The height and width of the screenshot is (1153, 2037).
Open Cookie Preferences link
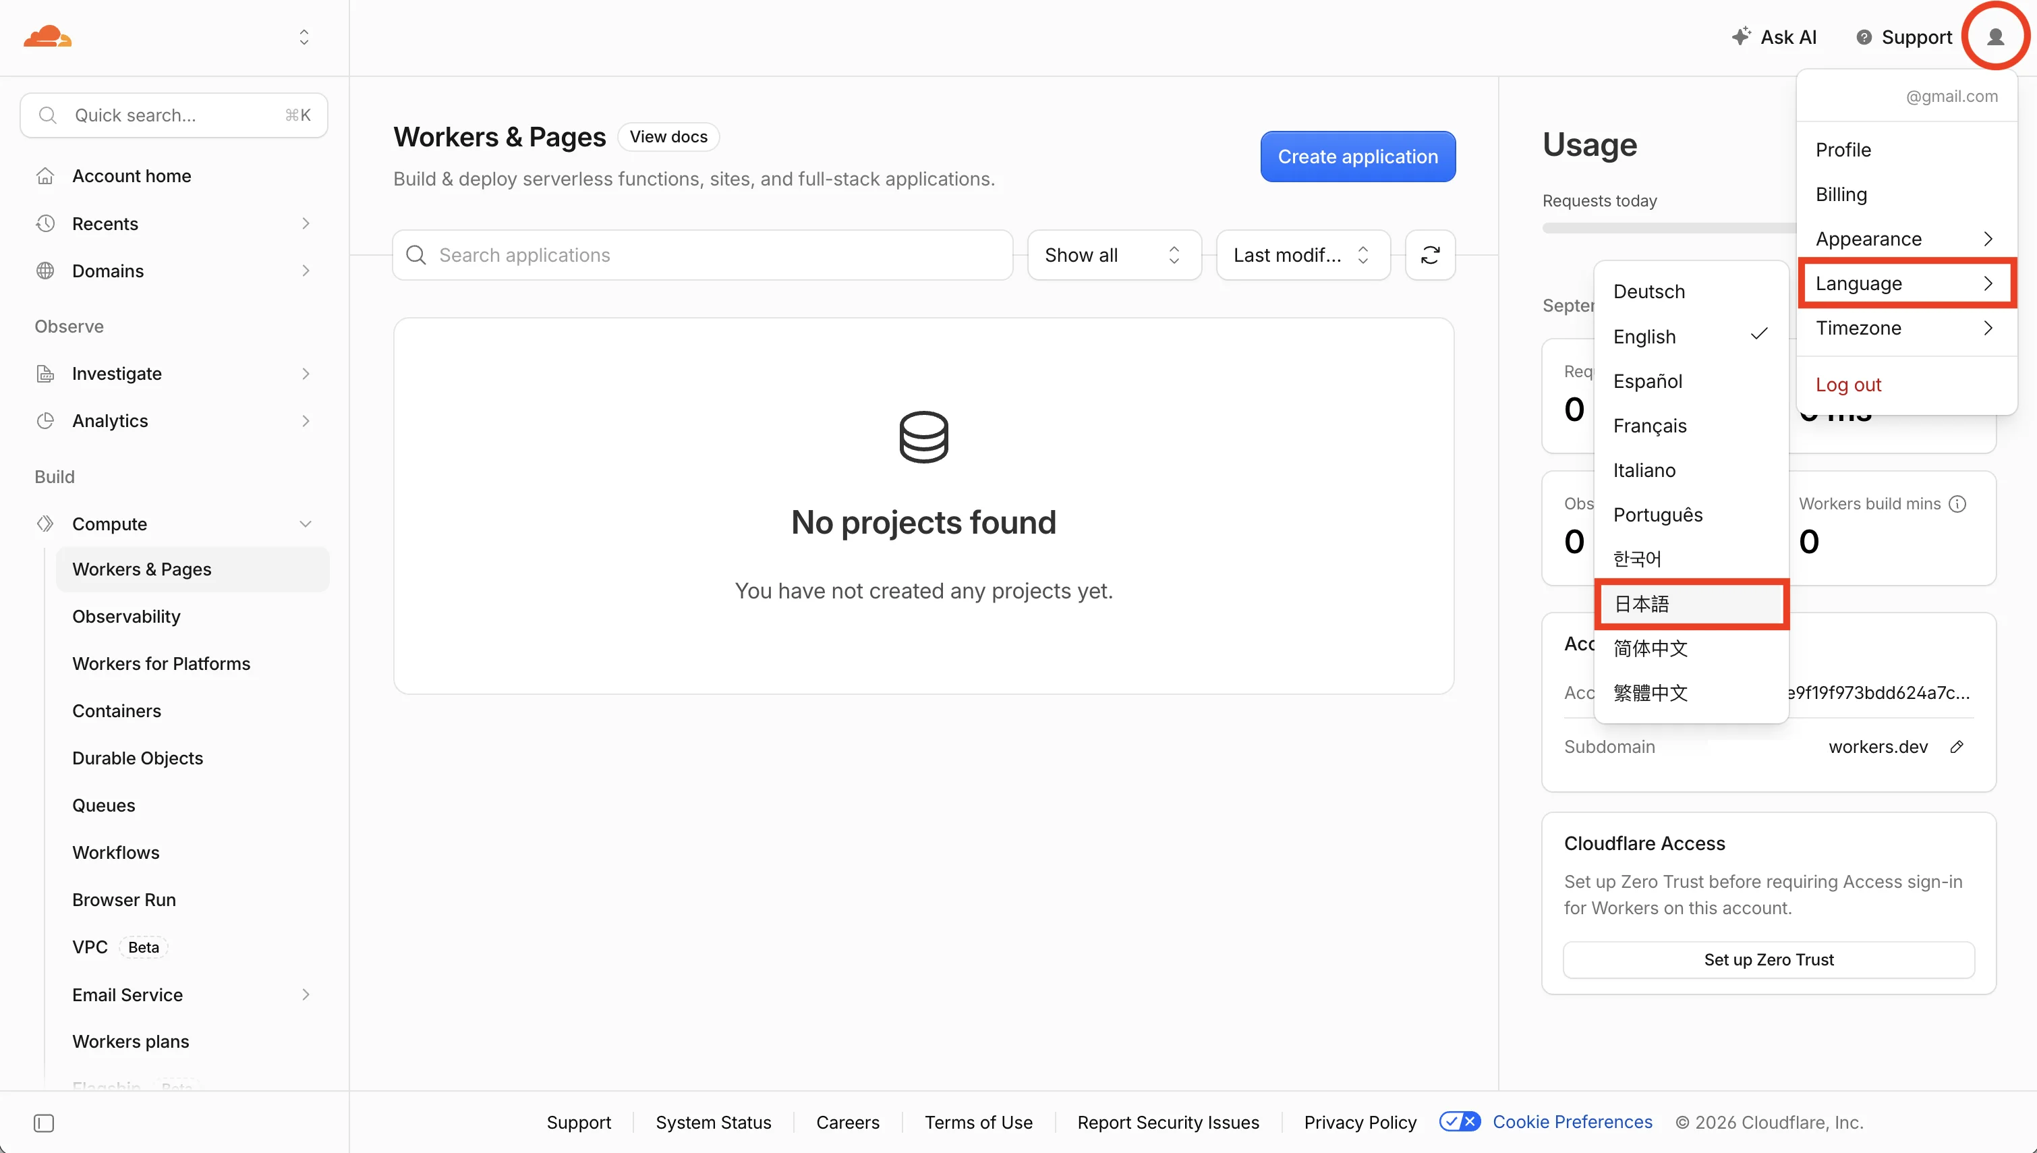tap(1572, 1122)
